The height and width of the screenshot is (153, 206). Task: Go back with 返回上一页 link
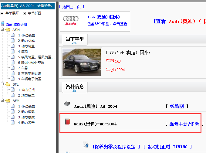[72, 7]
